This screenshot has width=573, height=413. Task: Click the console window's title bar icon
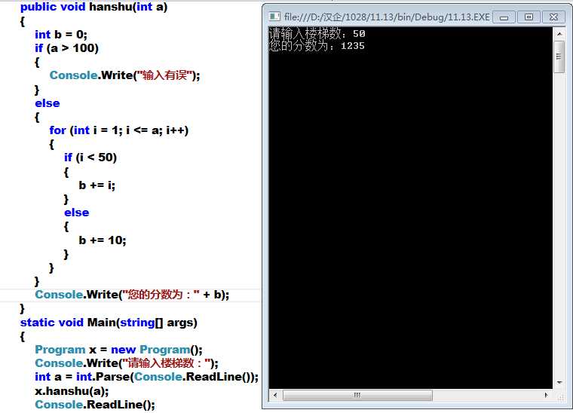point(274,17)
